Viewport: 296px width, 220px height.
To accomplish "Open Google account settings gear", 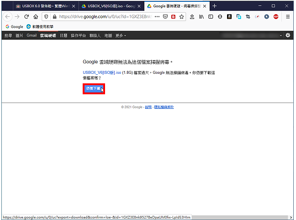I will pos(288,35).
